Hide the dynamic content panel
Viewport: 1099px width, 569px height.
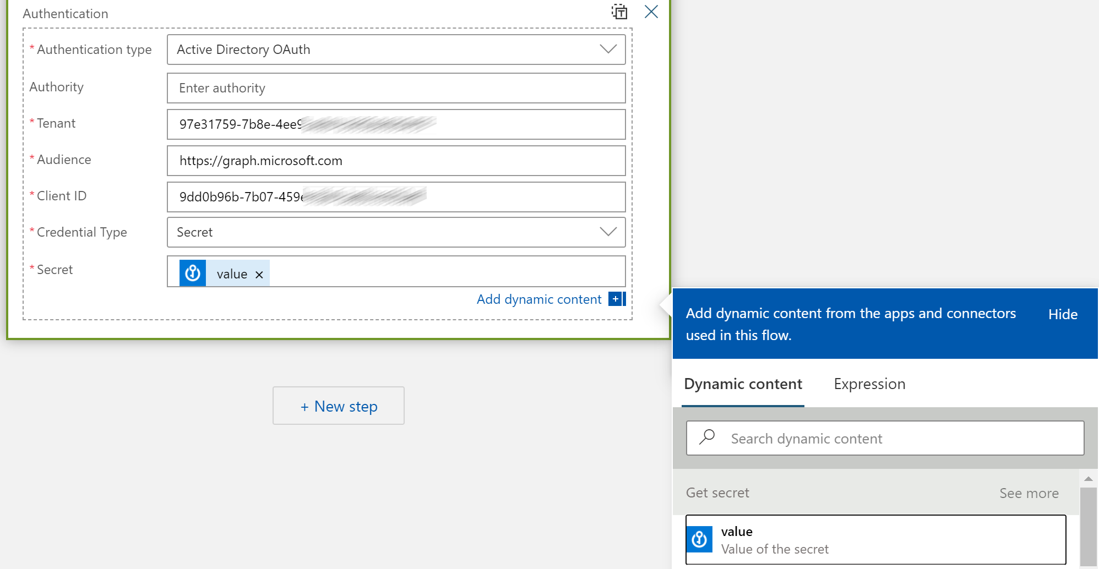(x=1062, y=314)
